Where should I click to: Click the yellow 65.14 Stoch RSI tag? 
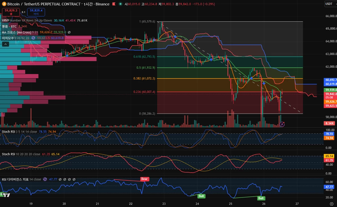click(329, 156)
